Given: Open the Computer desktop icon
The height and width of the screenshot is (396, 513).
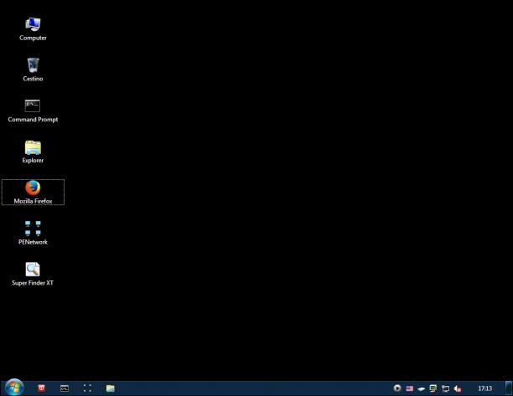Looking at the screenshot, I should click(x=33, y=29).
